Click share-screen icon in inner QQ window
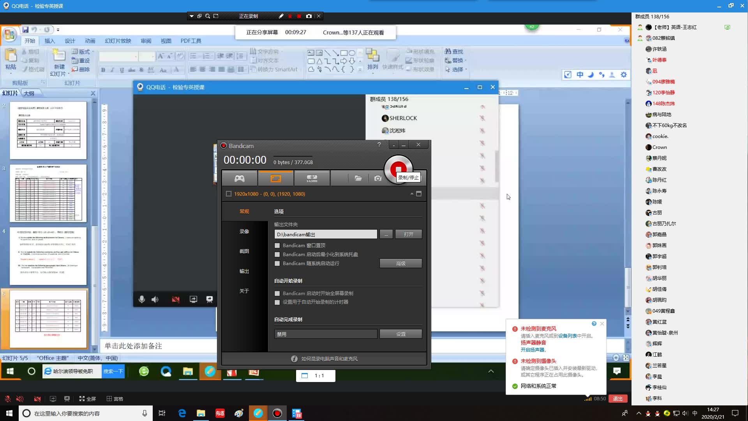This screenshot has width=748, height=421. tap(193, 299)
